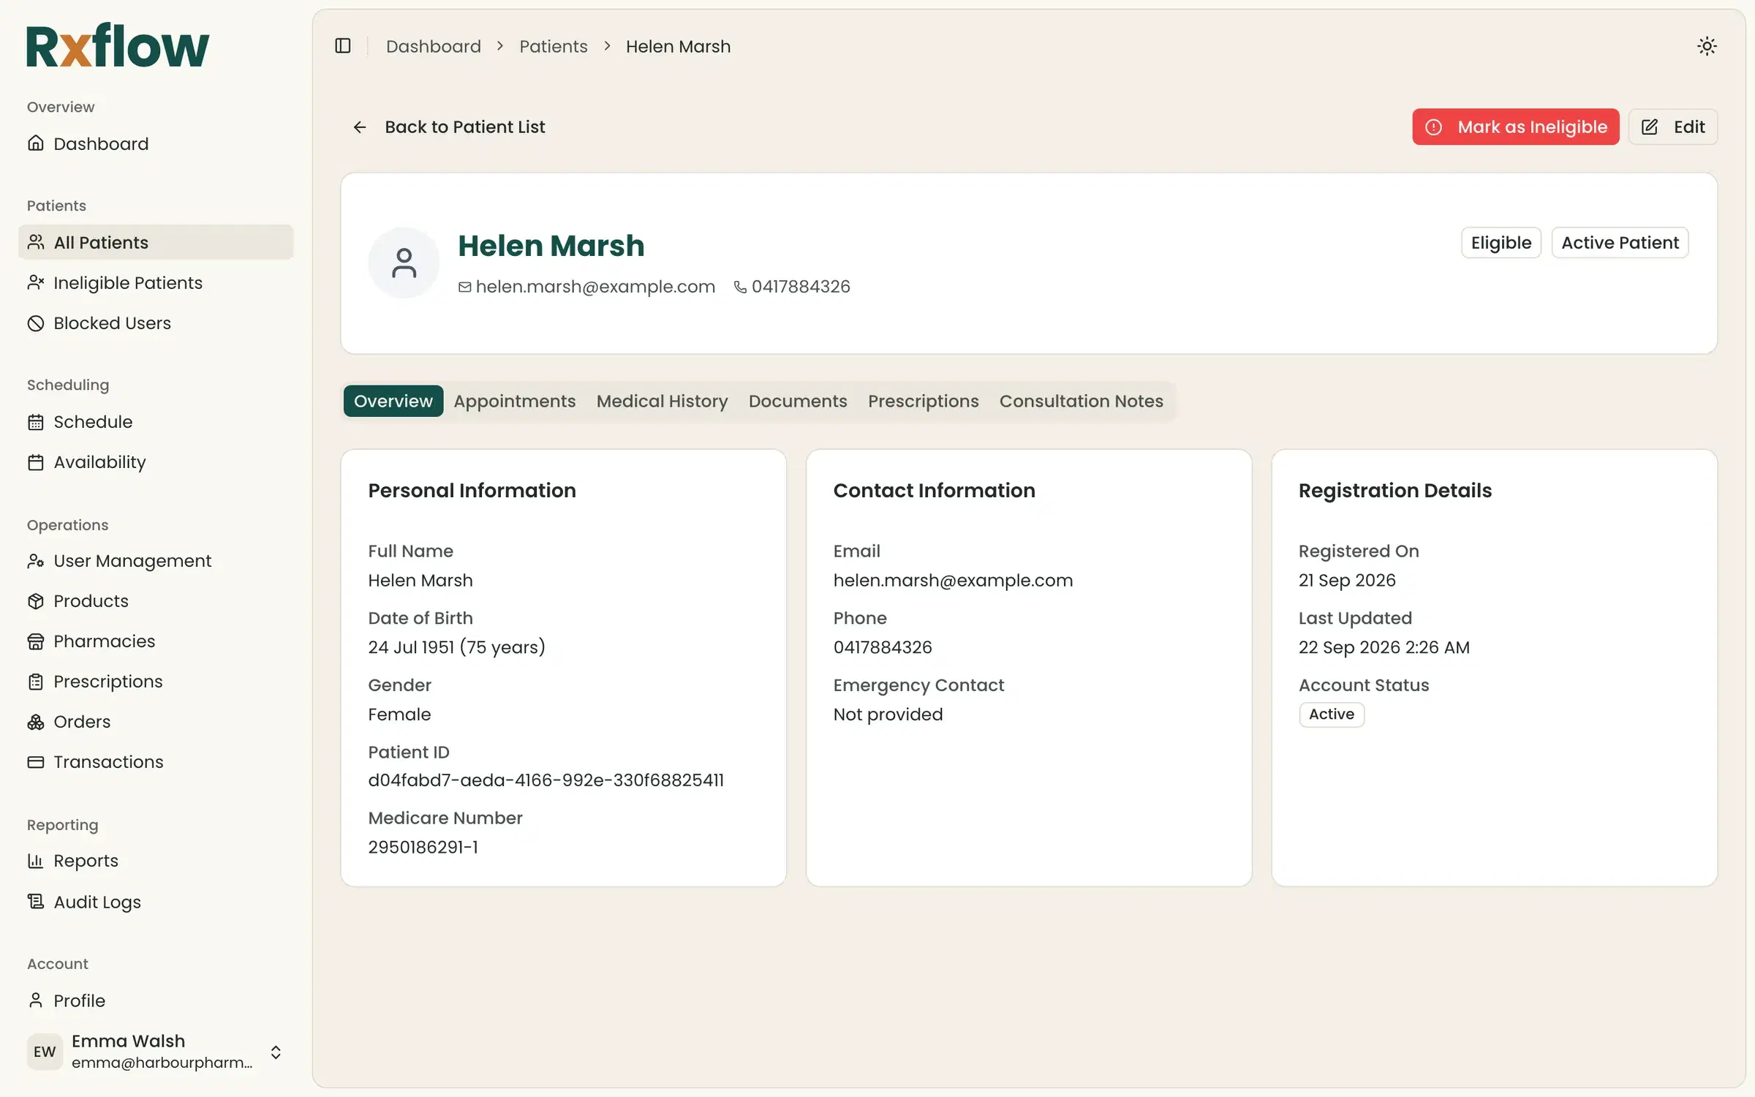Image resolution: width=1755 pixels, height=1097 pixels.
Task: Open Prescriptions in the sidebar
Action: click(156, 681)
